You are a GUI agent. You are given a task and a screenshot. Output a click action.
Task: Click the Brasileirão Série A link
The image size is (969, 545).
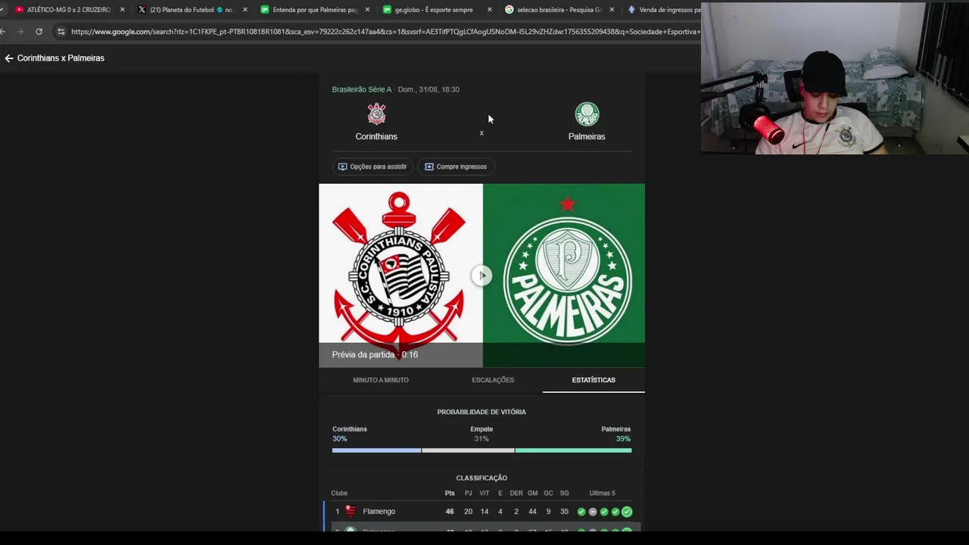[x=362, y=89]
